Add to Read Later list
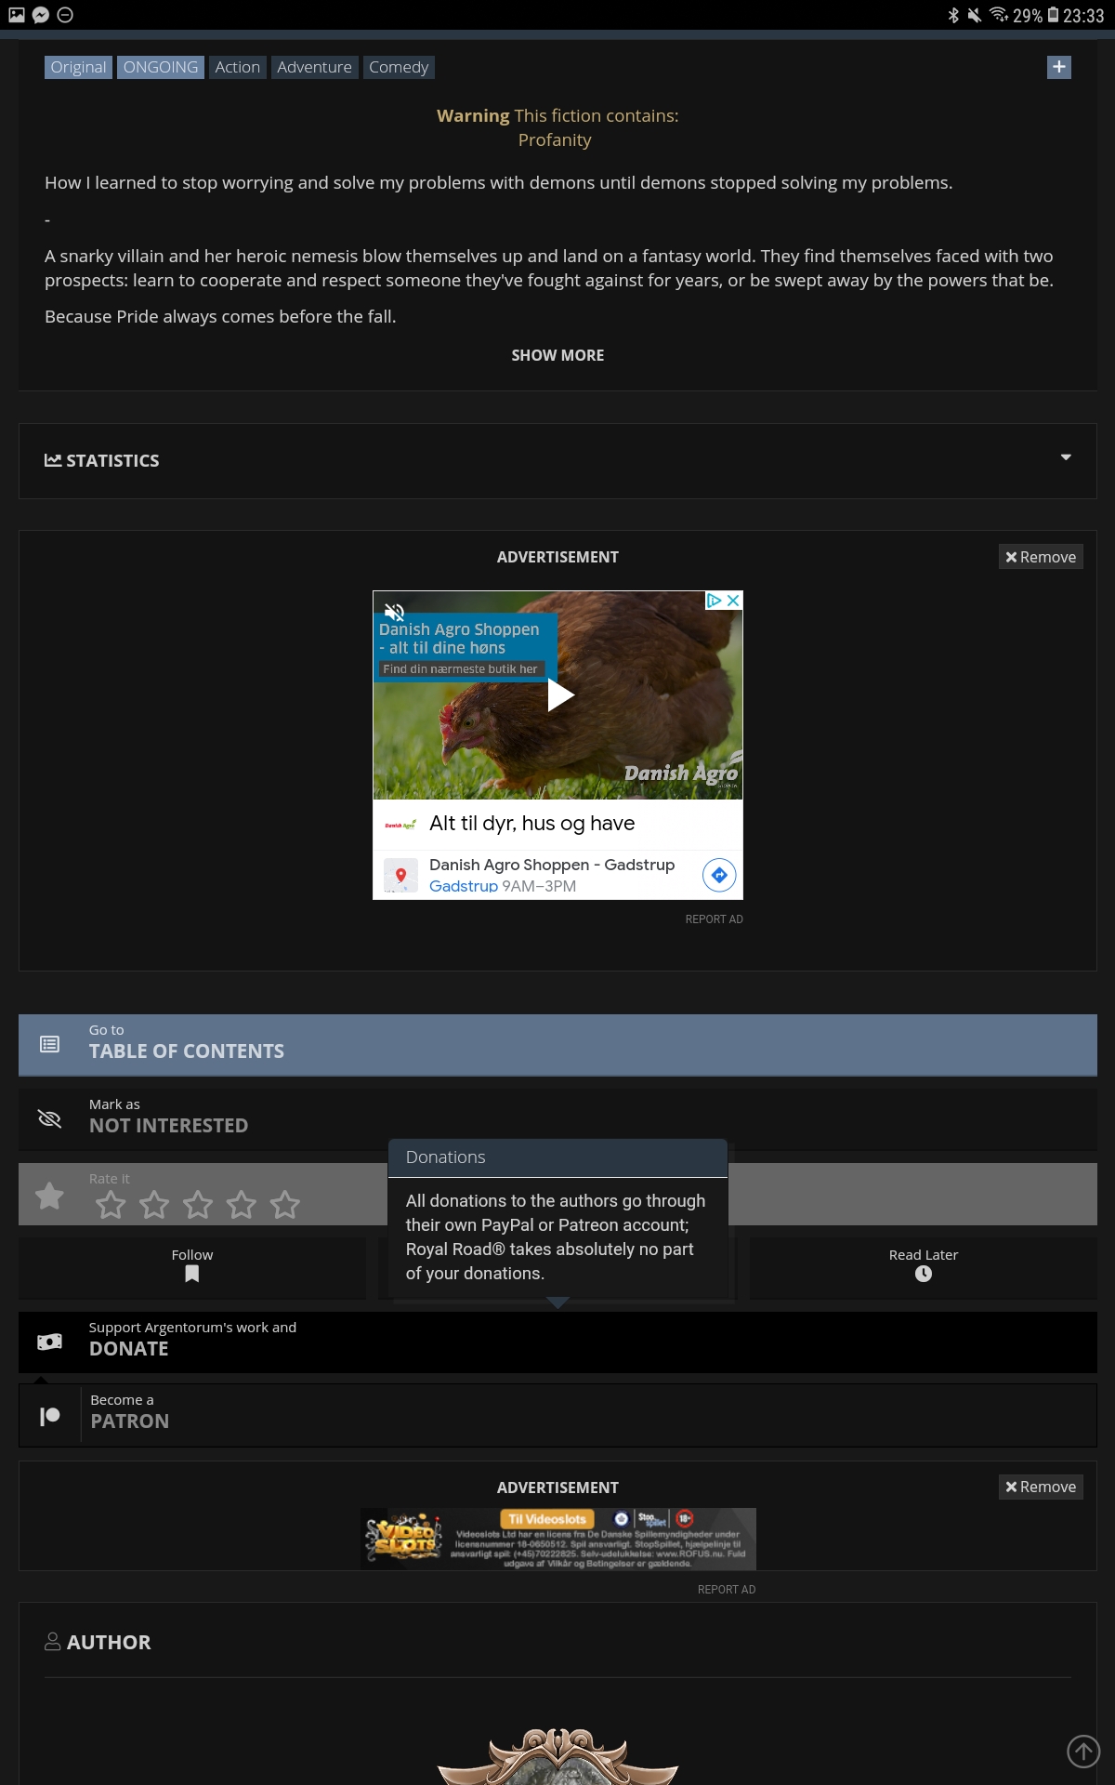 coord(923,1268)
